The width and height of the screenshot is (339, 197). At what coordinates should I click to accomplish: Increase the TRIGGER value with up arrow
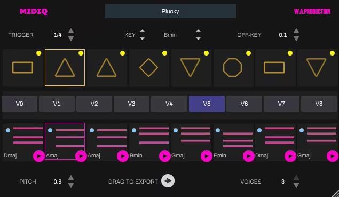pyautogui.click(x=71, y=31)
